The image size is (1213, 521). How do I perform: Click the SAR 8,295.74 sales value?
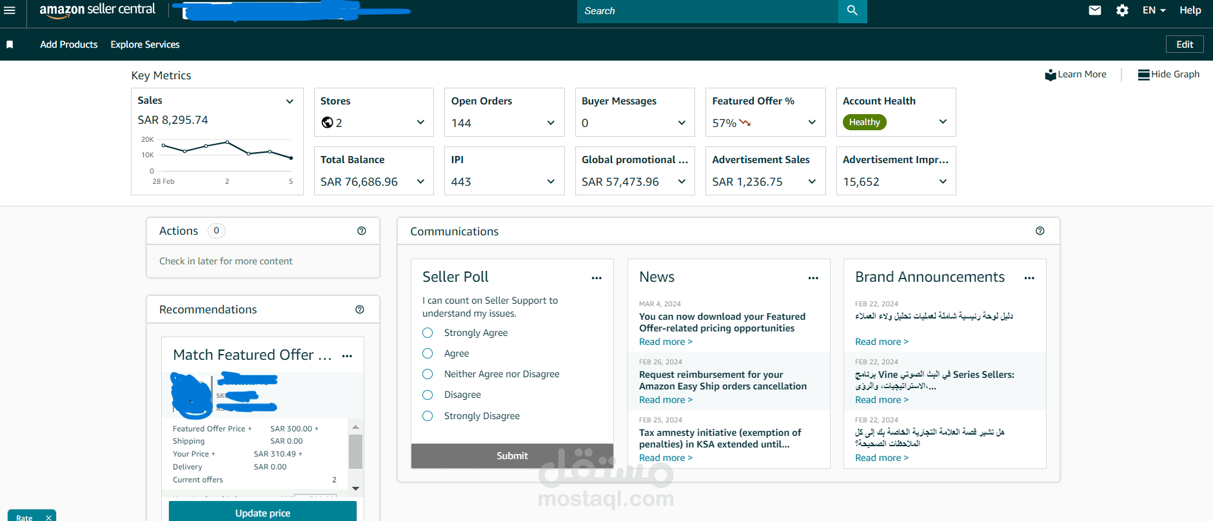click(x=173, y=120)
